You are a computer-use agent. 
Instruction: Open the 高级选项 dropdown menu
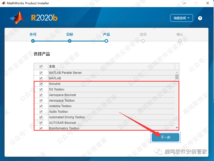tap(181, 18)
